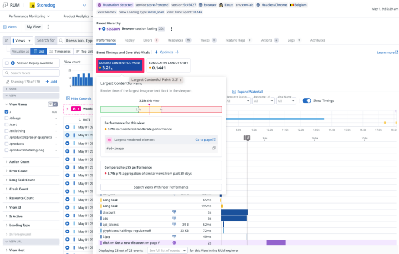Screen dimensions: 399x254
Task: Uncheck the / view name checkbox
Action: pos(7,112)
